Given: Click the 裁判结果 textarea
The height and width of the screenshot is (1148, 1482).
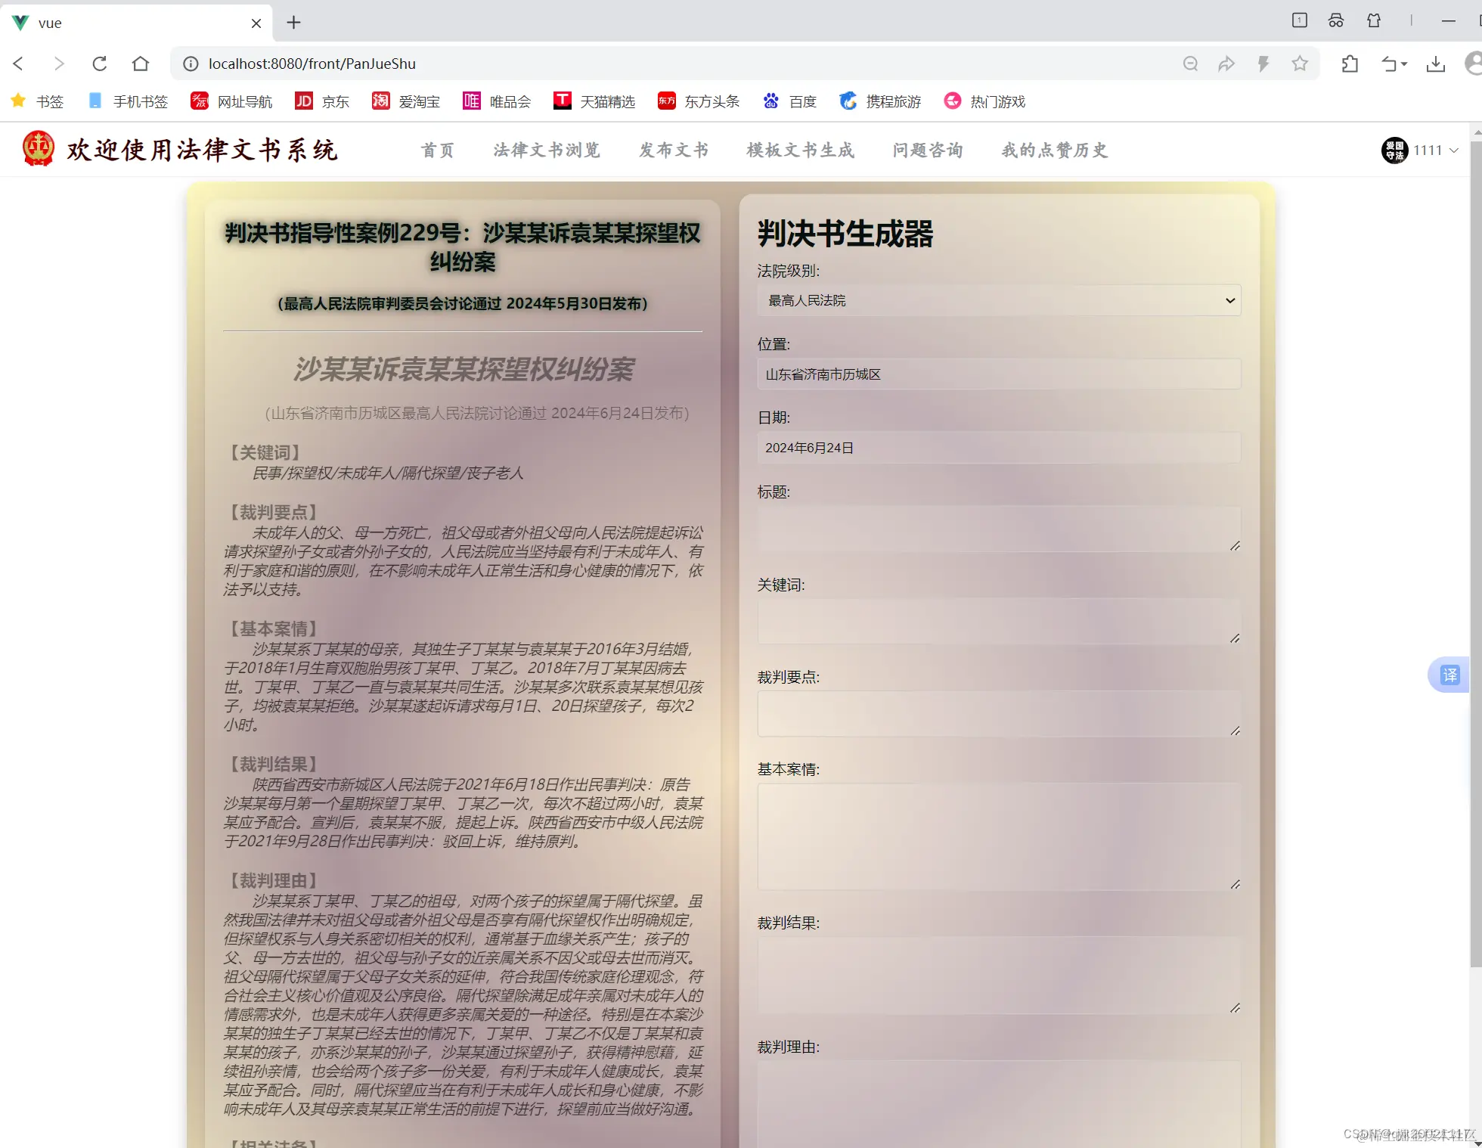Looking at the screenshot, I should pos(999,976).
